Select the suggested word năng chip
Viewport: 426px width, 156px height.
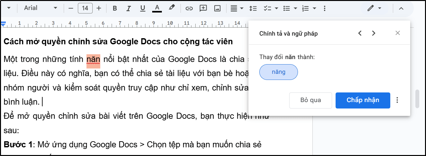pos(279,72)
